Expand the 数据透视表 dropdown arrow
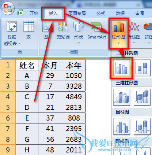The width and height of the screenshot is (152, 155). (x=19, y=43)
